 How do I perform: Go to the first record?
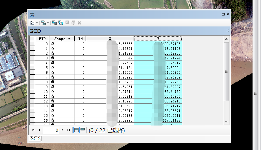[33, 130]
